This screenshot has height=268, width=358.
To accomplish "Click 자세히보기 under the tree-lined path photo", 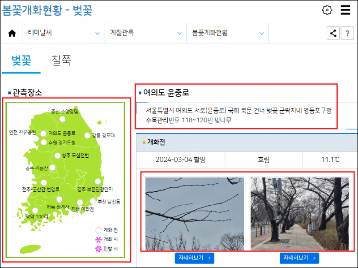I will 299,258.
